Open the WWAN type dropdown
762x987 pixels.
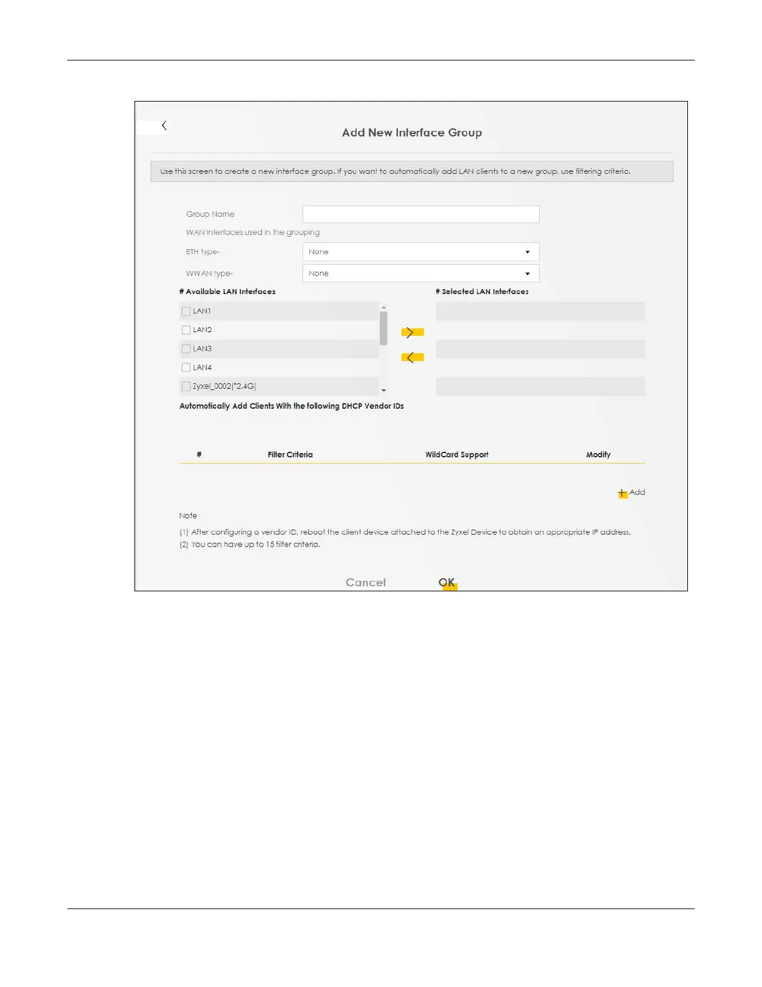pyautogui.click(x=421, y=274)
